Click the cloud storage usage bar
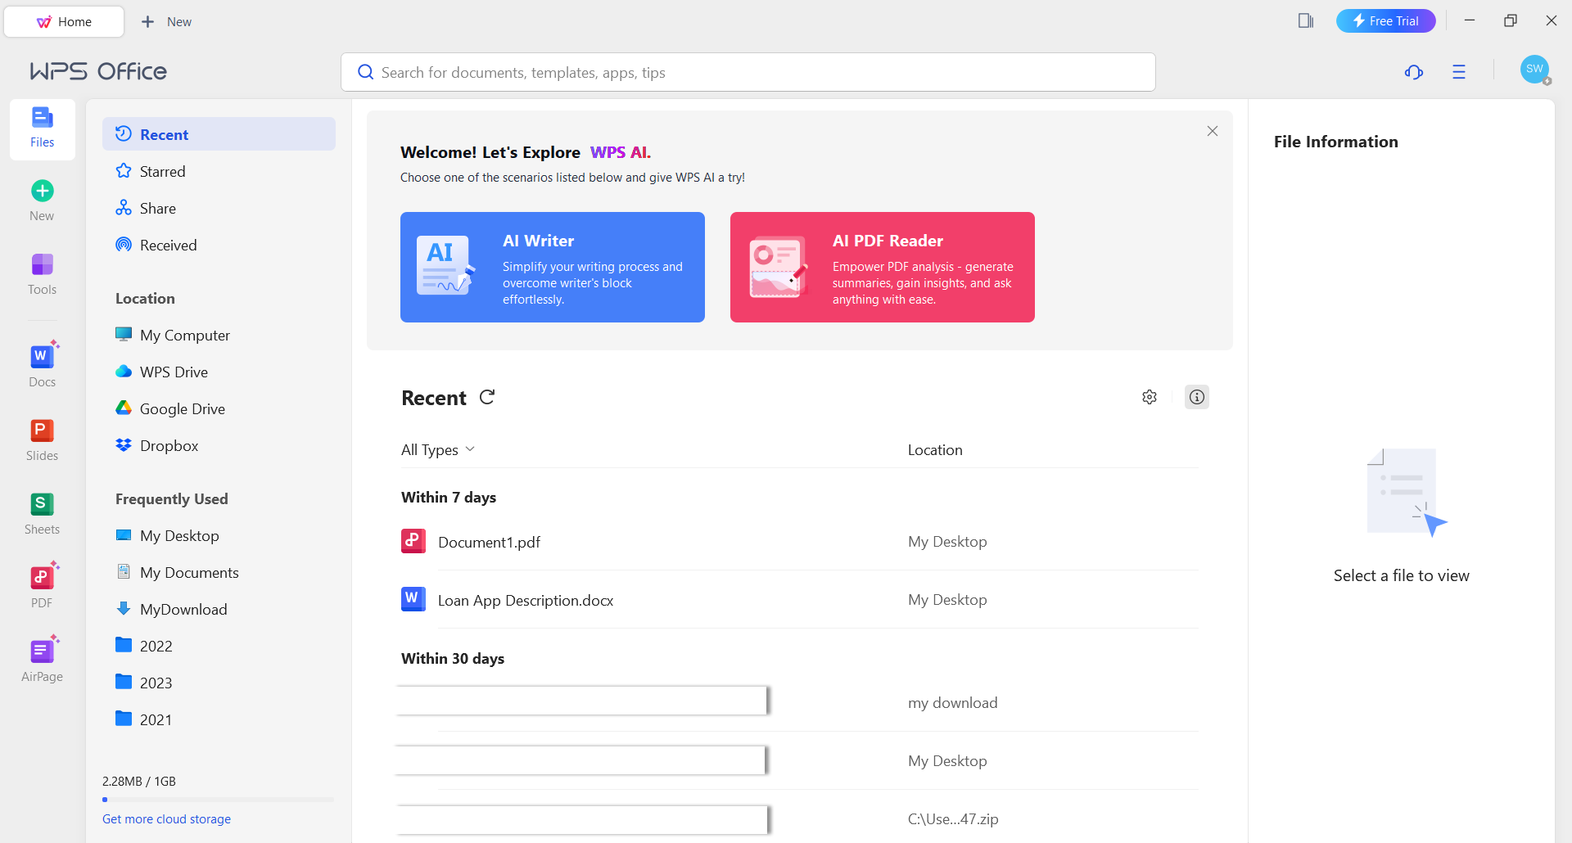 (x=217, y=800)
